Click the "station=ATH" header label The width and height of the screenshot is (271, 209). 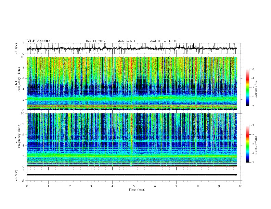(127, 41)
